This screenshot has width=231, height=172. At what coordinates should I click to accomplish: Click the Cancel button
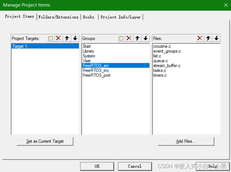(135, 166)
